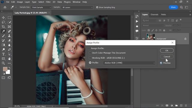Open the workspace switcher icon
192x108 pixels.
click(x=187, y=7)
